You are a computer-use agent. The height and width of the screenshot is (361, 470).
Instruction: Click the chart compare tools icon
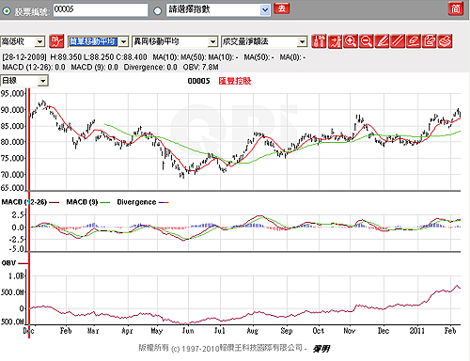[335, 41]
